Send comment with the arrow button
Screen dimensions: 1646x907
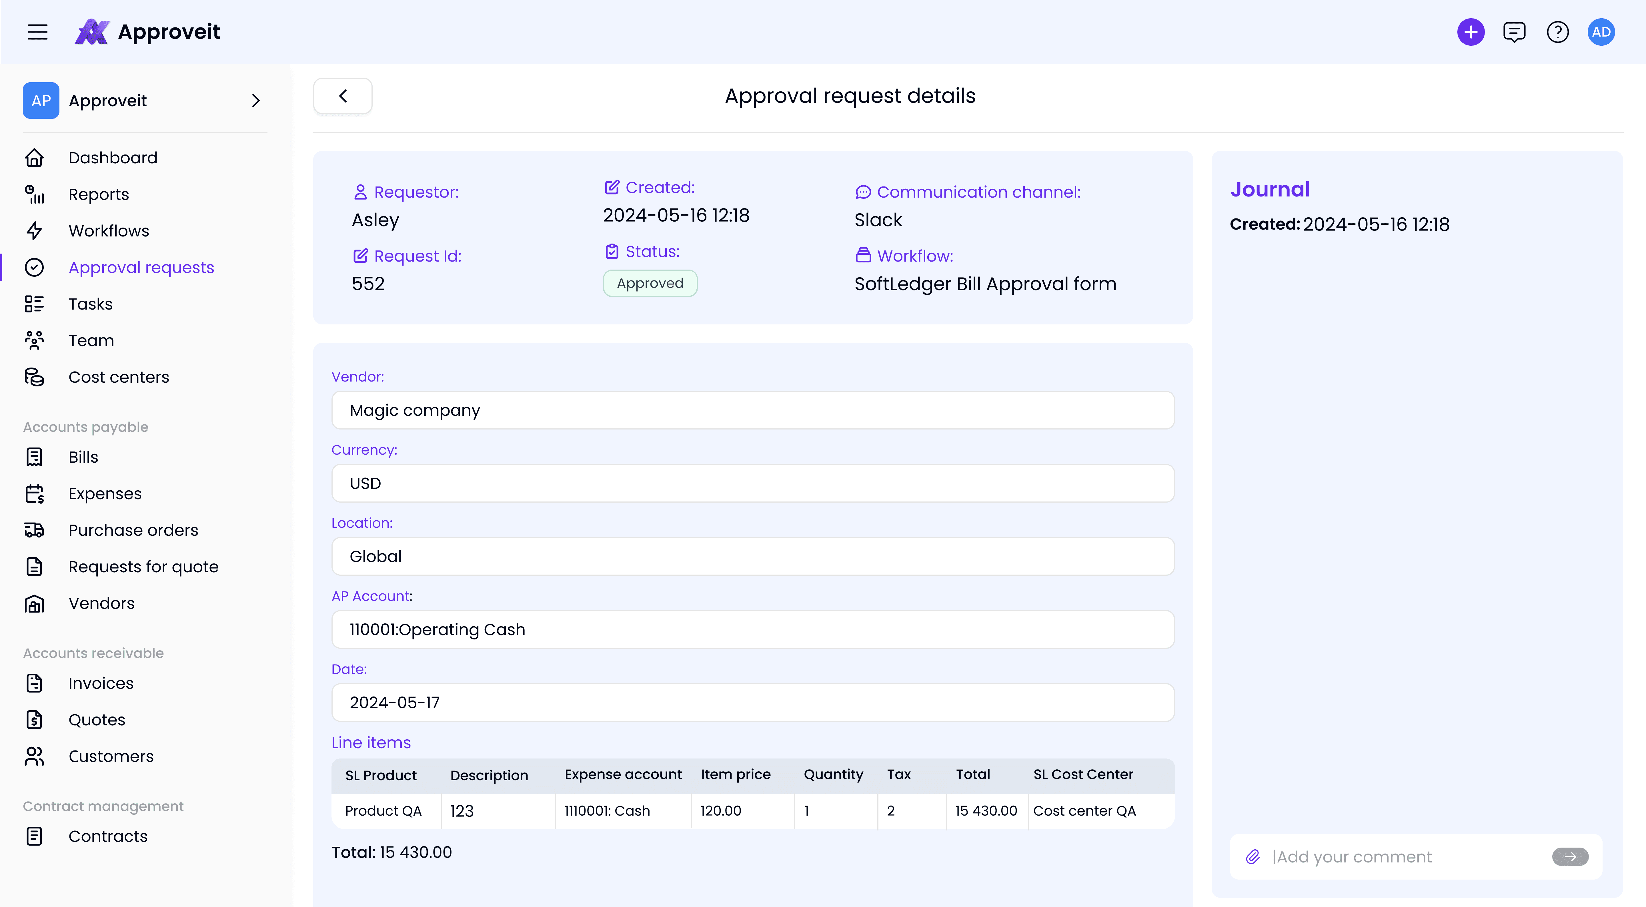coord(1570,856)
